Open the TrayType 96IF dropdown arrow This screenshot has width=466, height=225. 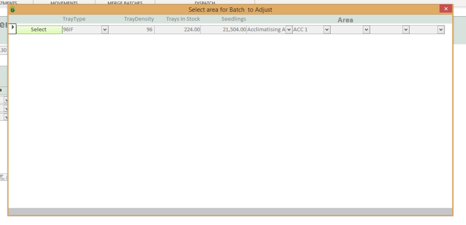[x=105, y=29]
